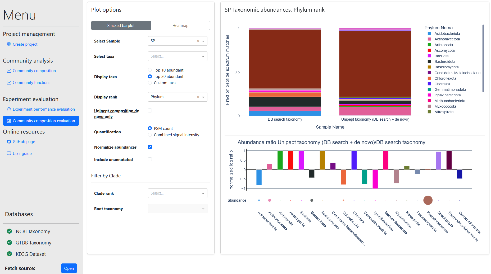Click the Experiment performance evaluation icon
The width and height of the screenshot is (491, 274).
click(9, 109)
